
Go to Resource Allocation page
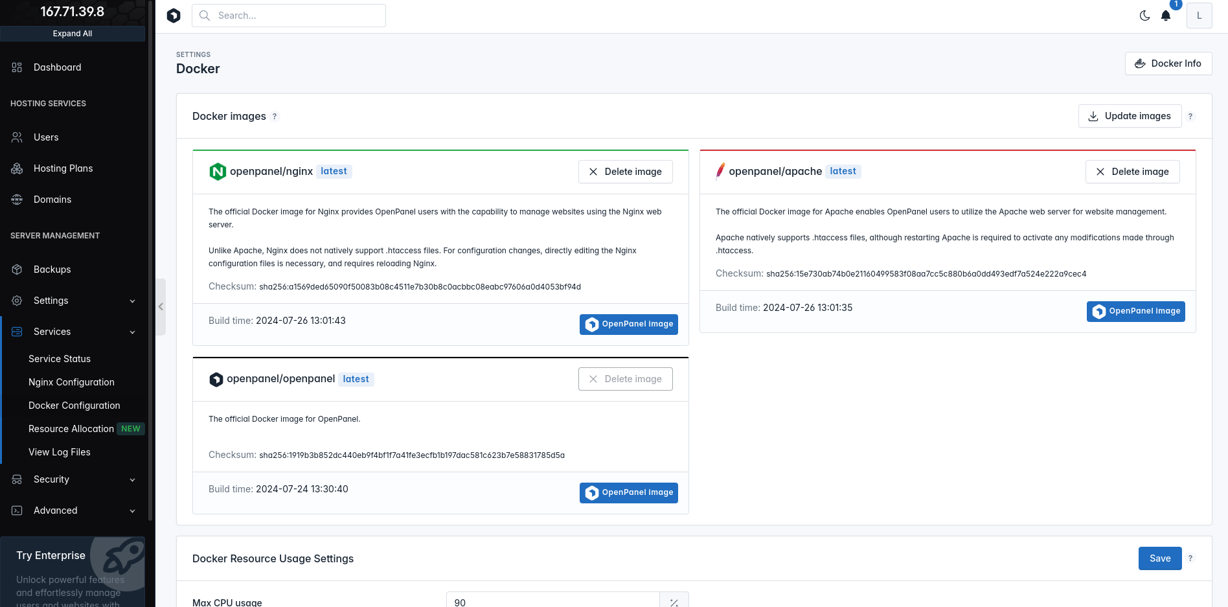click(71, 429)
